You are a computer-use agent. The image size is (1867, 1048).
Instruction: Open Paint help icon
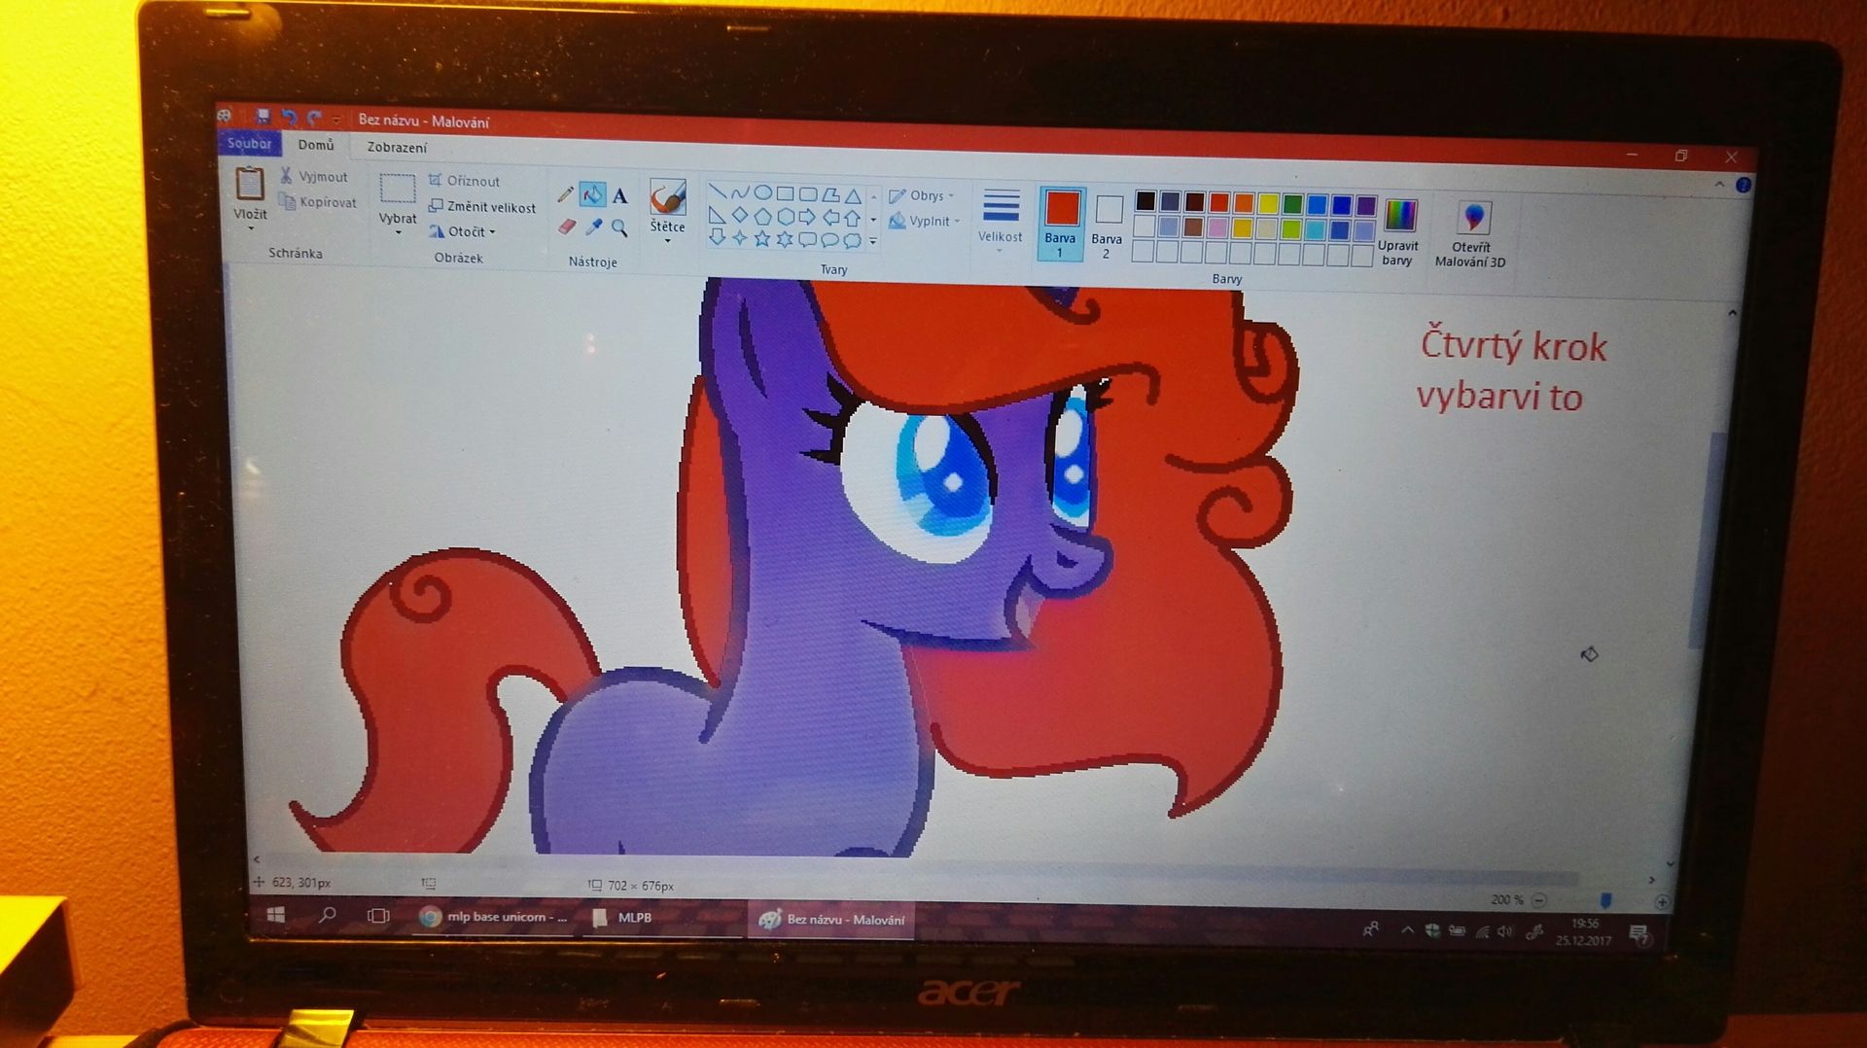[x=1744, y=185]
